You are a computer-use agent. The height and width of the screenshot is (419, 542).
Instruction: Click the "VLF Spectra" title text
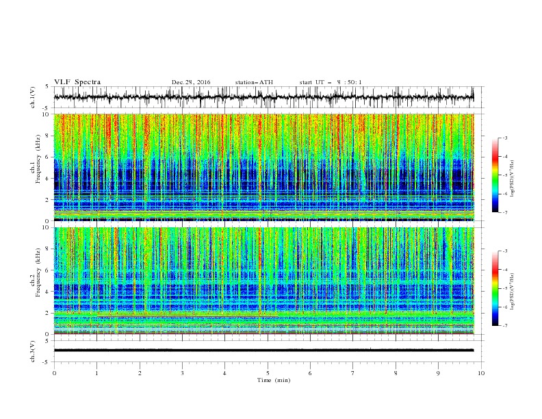pos(77,82)
